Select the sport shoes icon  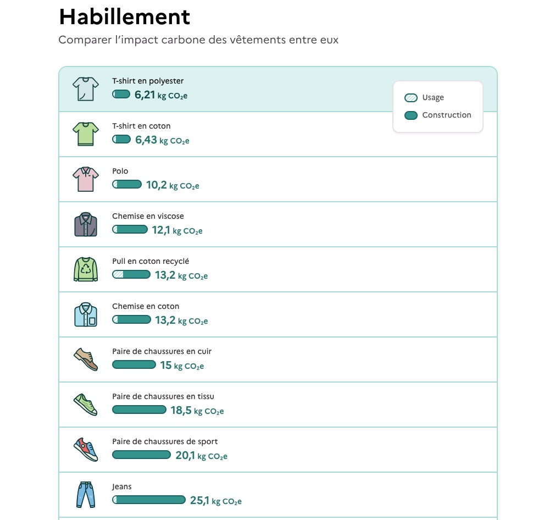pyautogui.click(x=86, y=449)
